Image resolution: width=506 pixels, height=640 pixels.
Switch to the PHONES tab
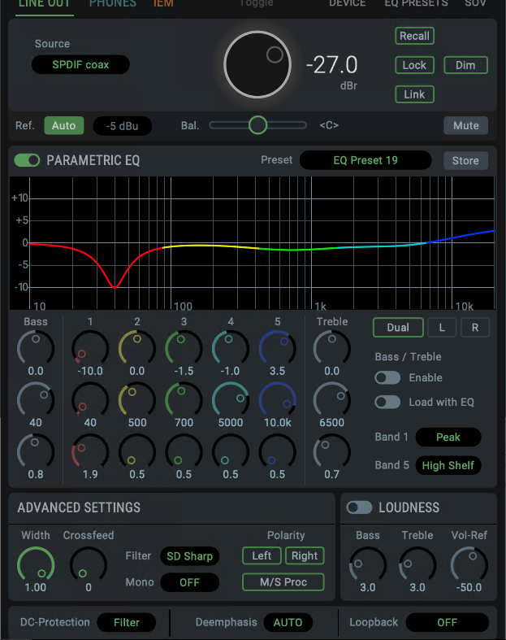(x=113, y=4)
